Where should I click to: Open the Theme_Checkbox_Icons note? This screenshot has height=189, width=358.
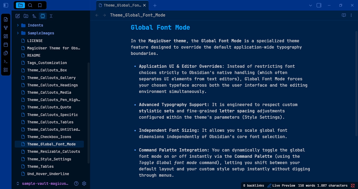tap(49, 137)
